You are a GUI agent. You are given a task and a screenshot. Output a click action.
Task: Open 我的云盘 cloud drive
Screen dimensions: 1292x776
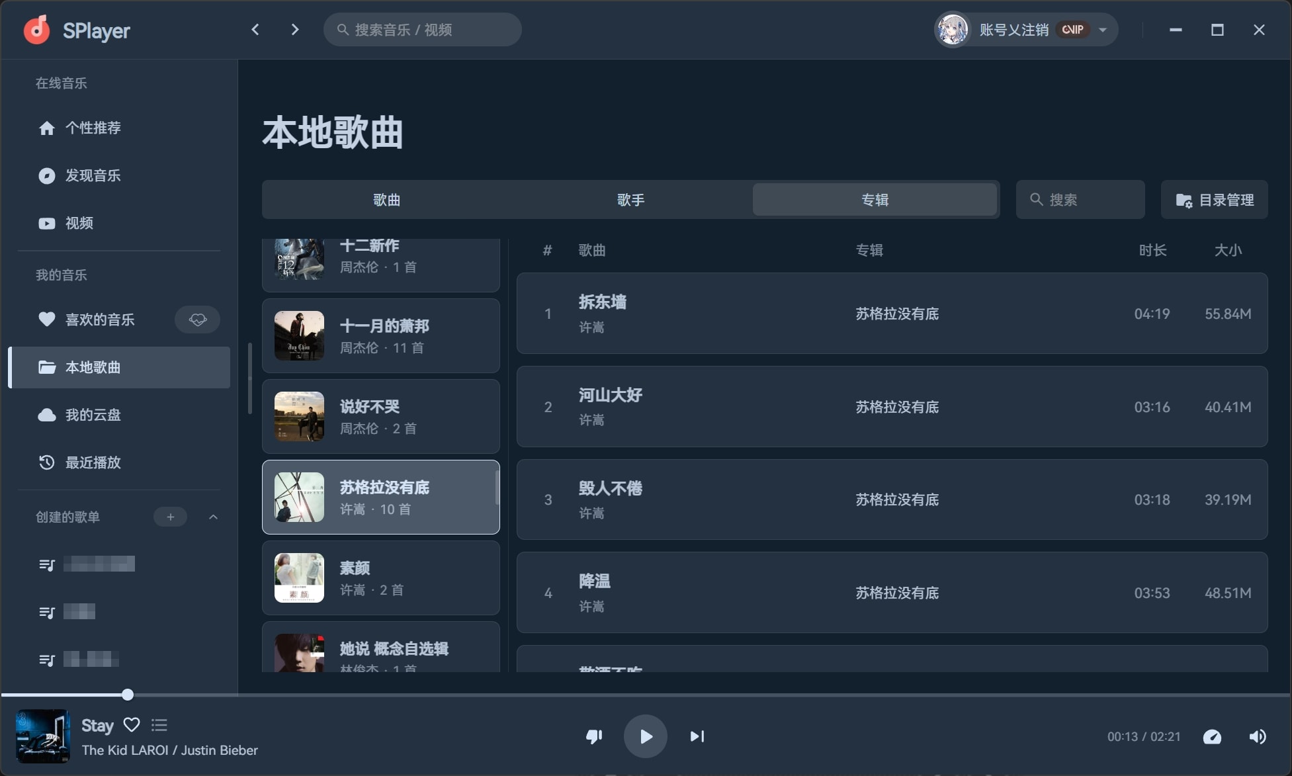92,415
